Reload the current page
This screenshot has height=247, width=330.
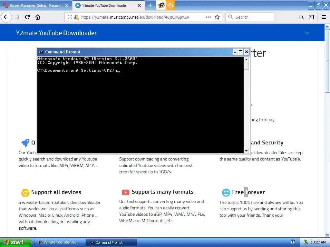coord(27,17)
